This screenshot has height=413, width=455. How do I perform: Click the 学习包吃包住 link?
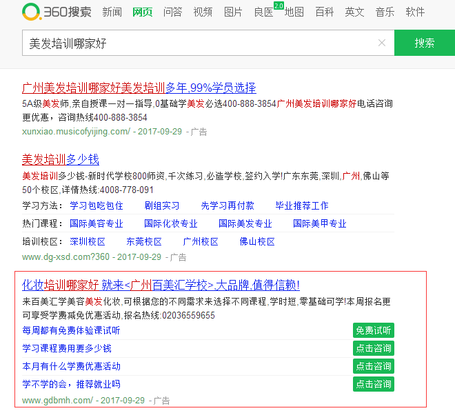(97, 205)
